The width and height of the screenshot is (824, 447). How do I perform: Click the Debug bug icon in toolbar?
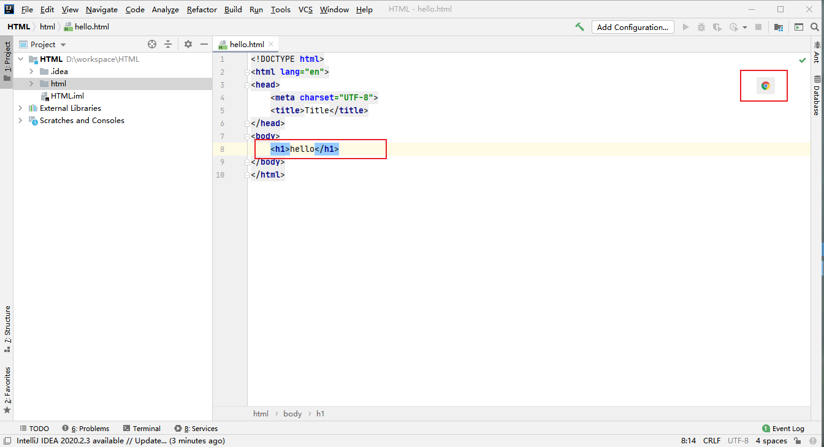(701, 27)
